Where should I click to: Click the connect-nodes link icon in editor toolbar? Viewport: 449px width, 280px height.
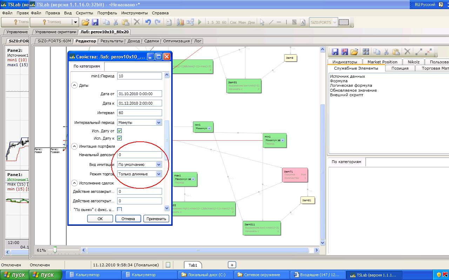(x=418, y=52)
